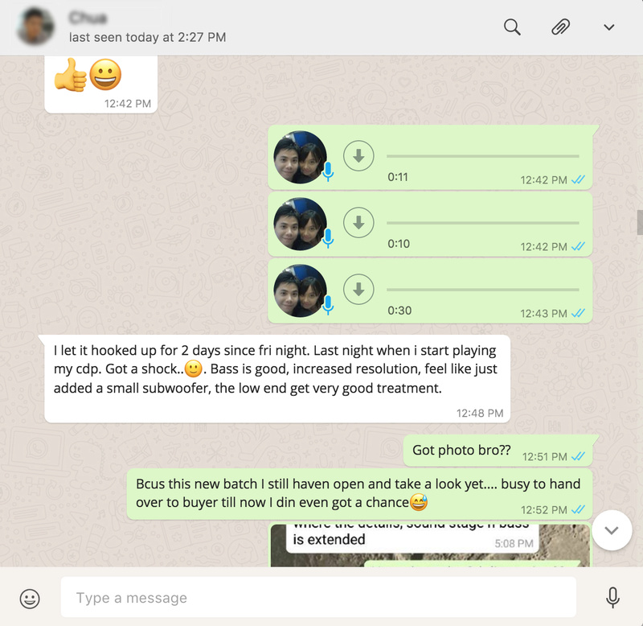Seek on the 0:11 voice message track

(x=483, y=156)
